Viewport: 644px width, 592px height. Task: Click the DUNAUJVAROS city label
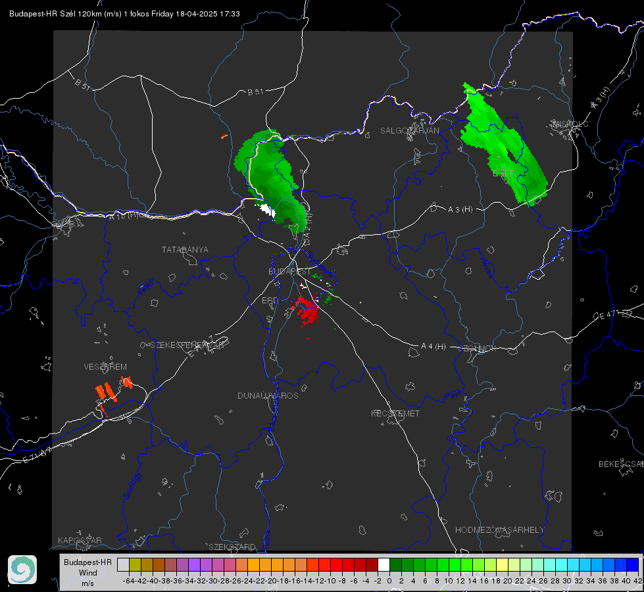(x=268, y=395)
